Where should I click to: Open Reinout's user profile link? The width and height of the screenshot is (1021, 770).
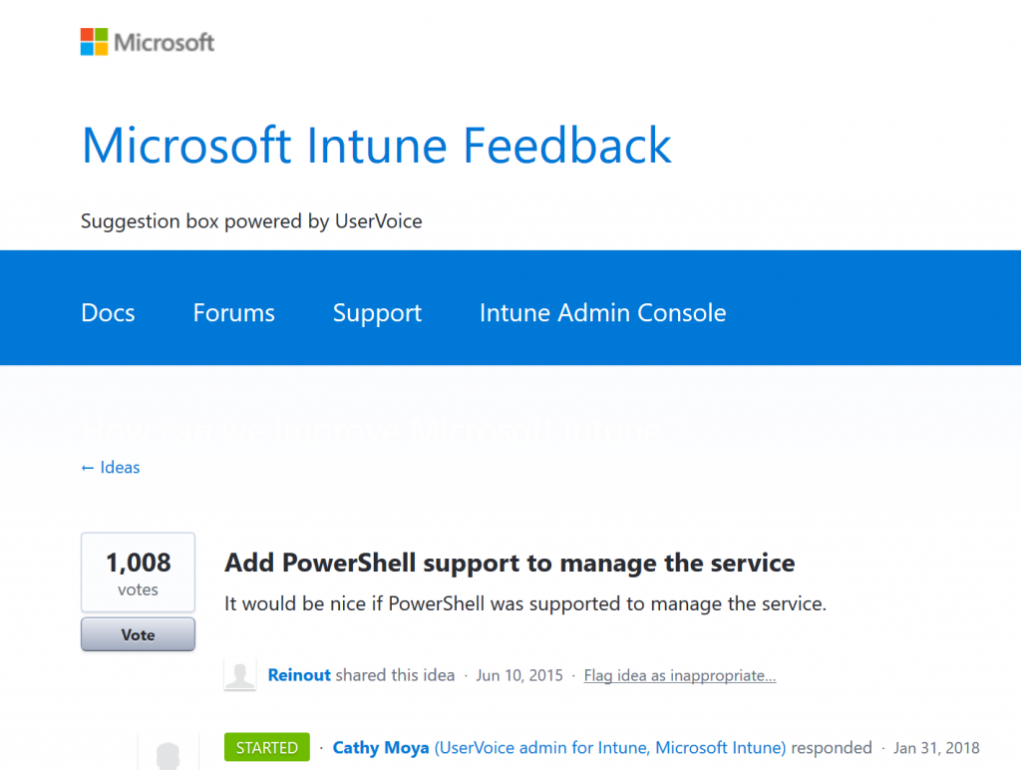(299, 675)
